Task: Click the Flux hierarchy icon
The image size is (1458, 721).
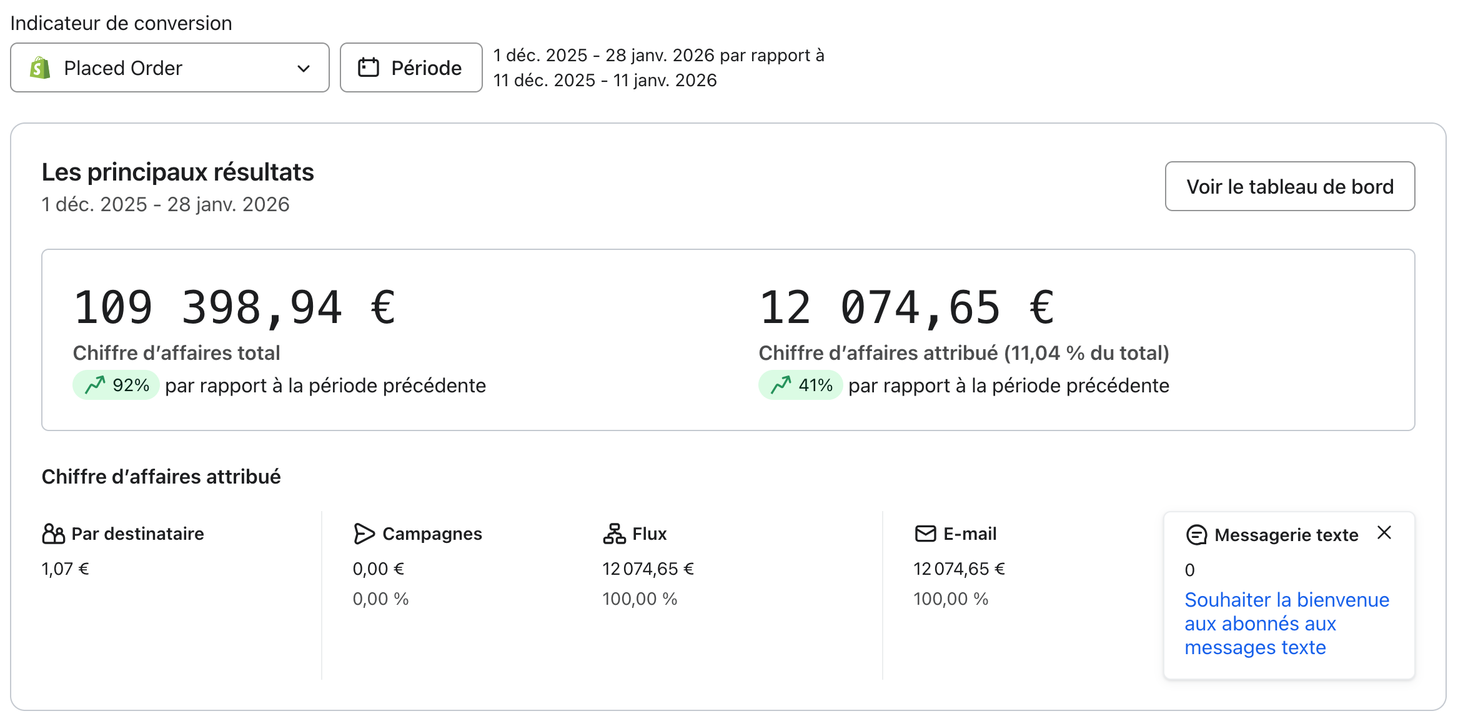Action: [614, 534]
